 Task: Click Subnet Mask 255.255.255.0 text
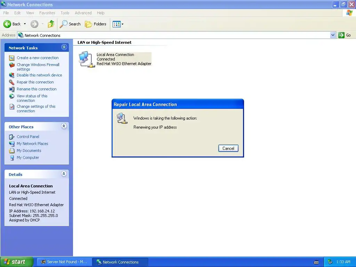pyautogui.click(x=33, y=216)
